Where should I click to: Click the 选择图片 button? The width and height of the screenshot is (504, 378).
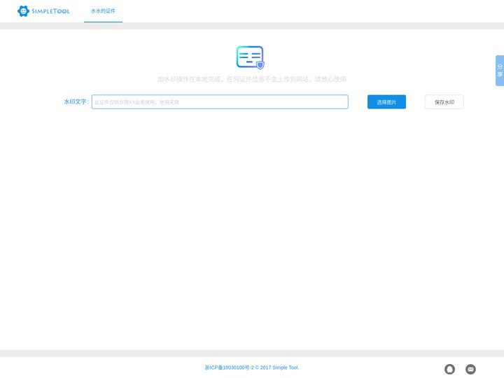click(386, 102)
